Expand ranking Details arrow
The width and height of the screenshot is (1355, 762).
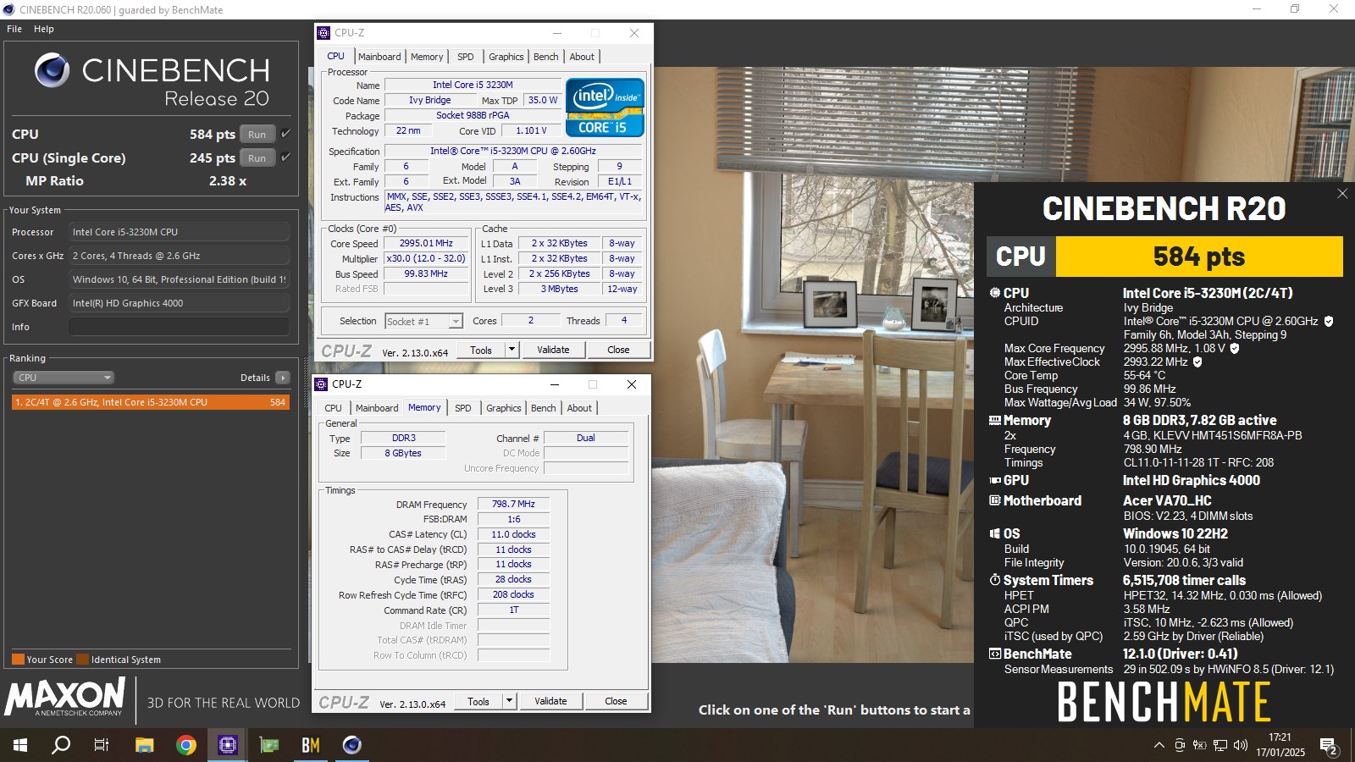point(283,378)
